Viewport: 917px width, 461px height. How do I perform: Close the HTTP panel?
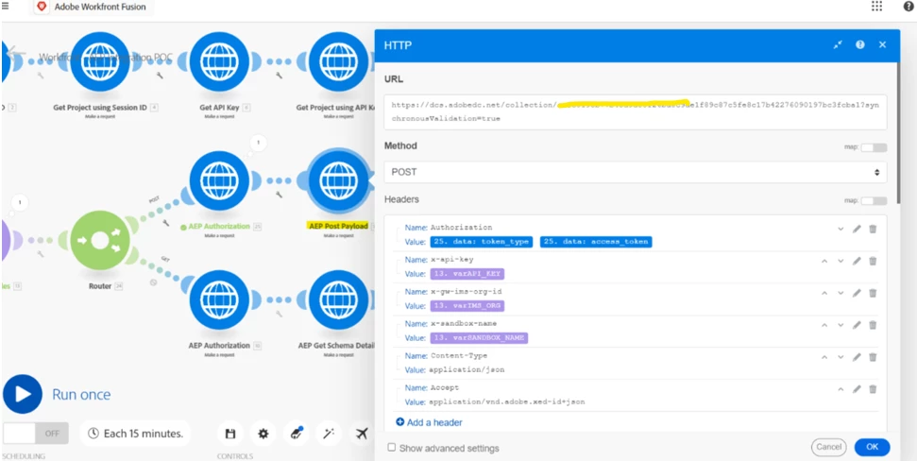click(882, 44)
